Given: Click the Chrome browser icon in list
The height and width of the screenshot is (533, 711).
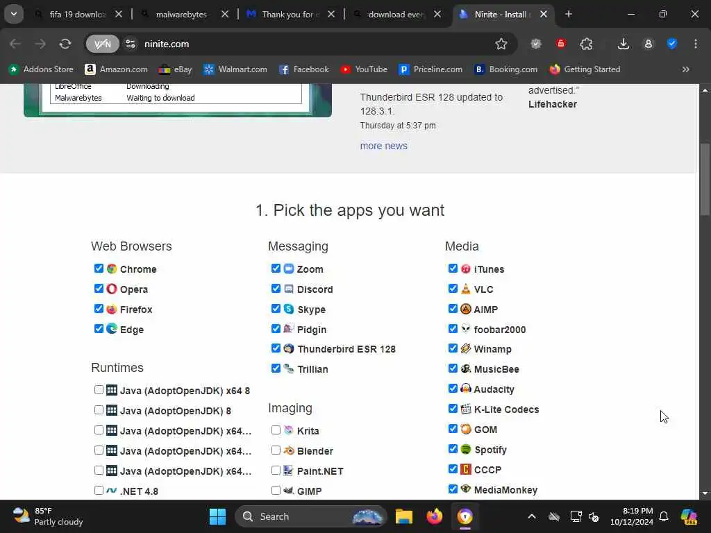Looking at the screenshot, I should click(x=112, y=269).
